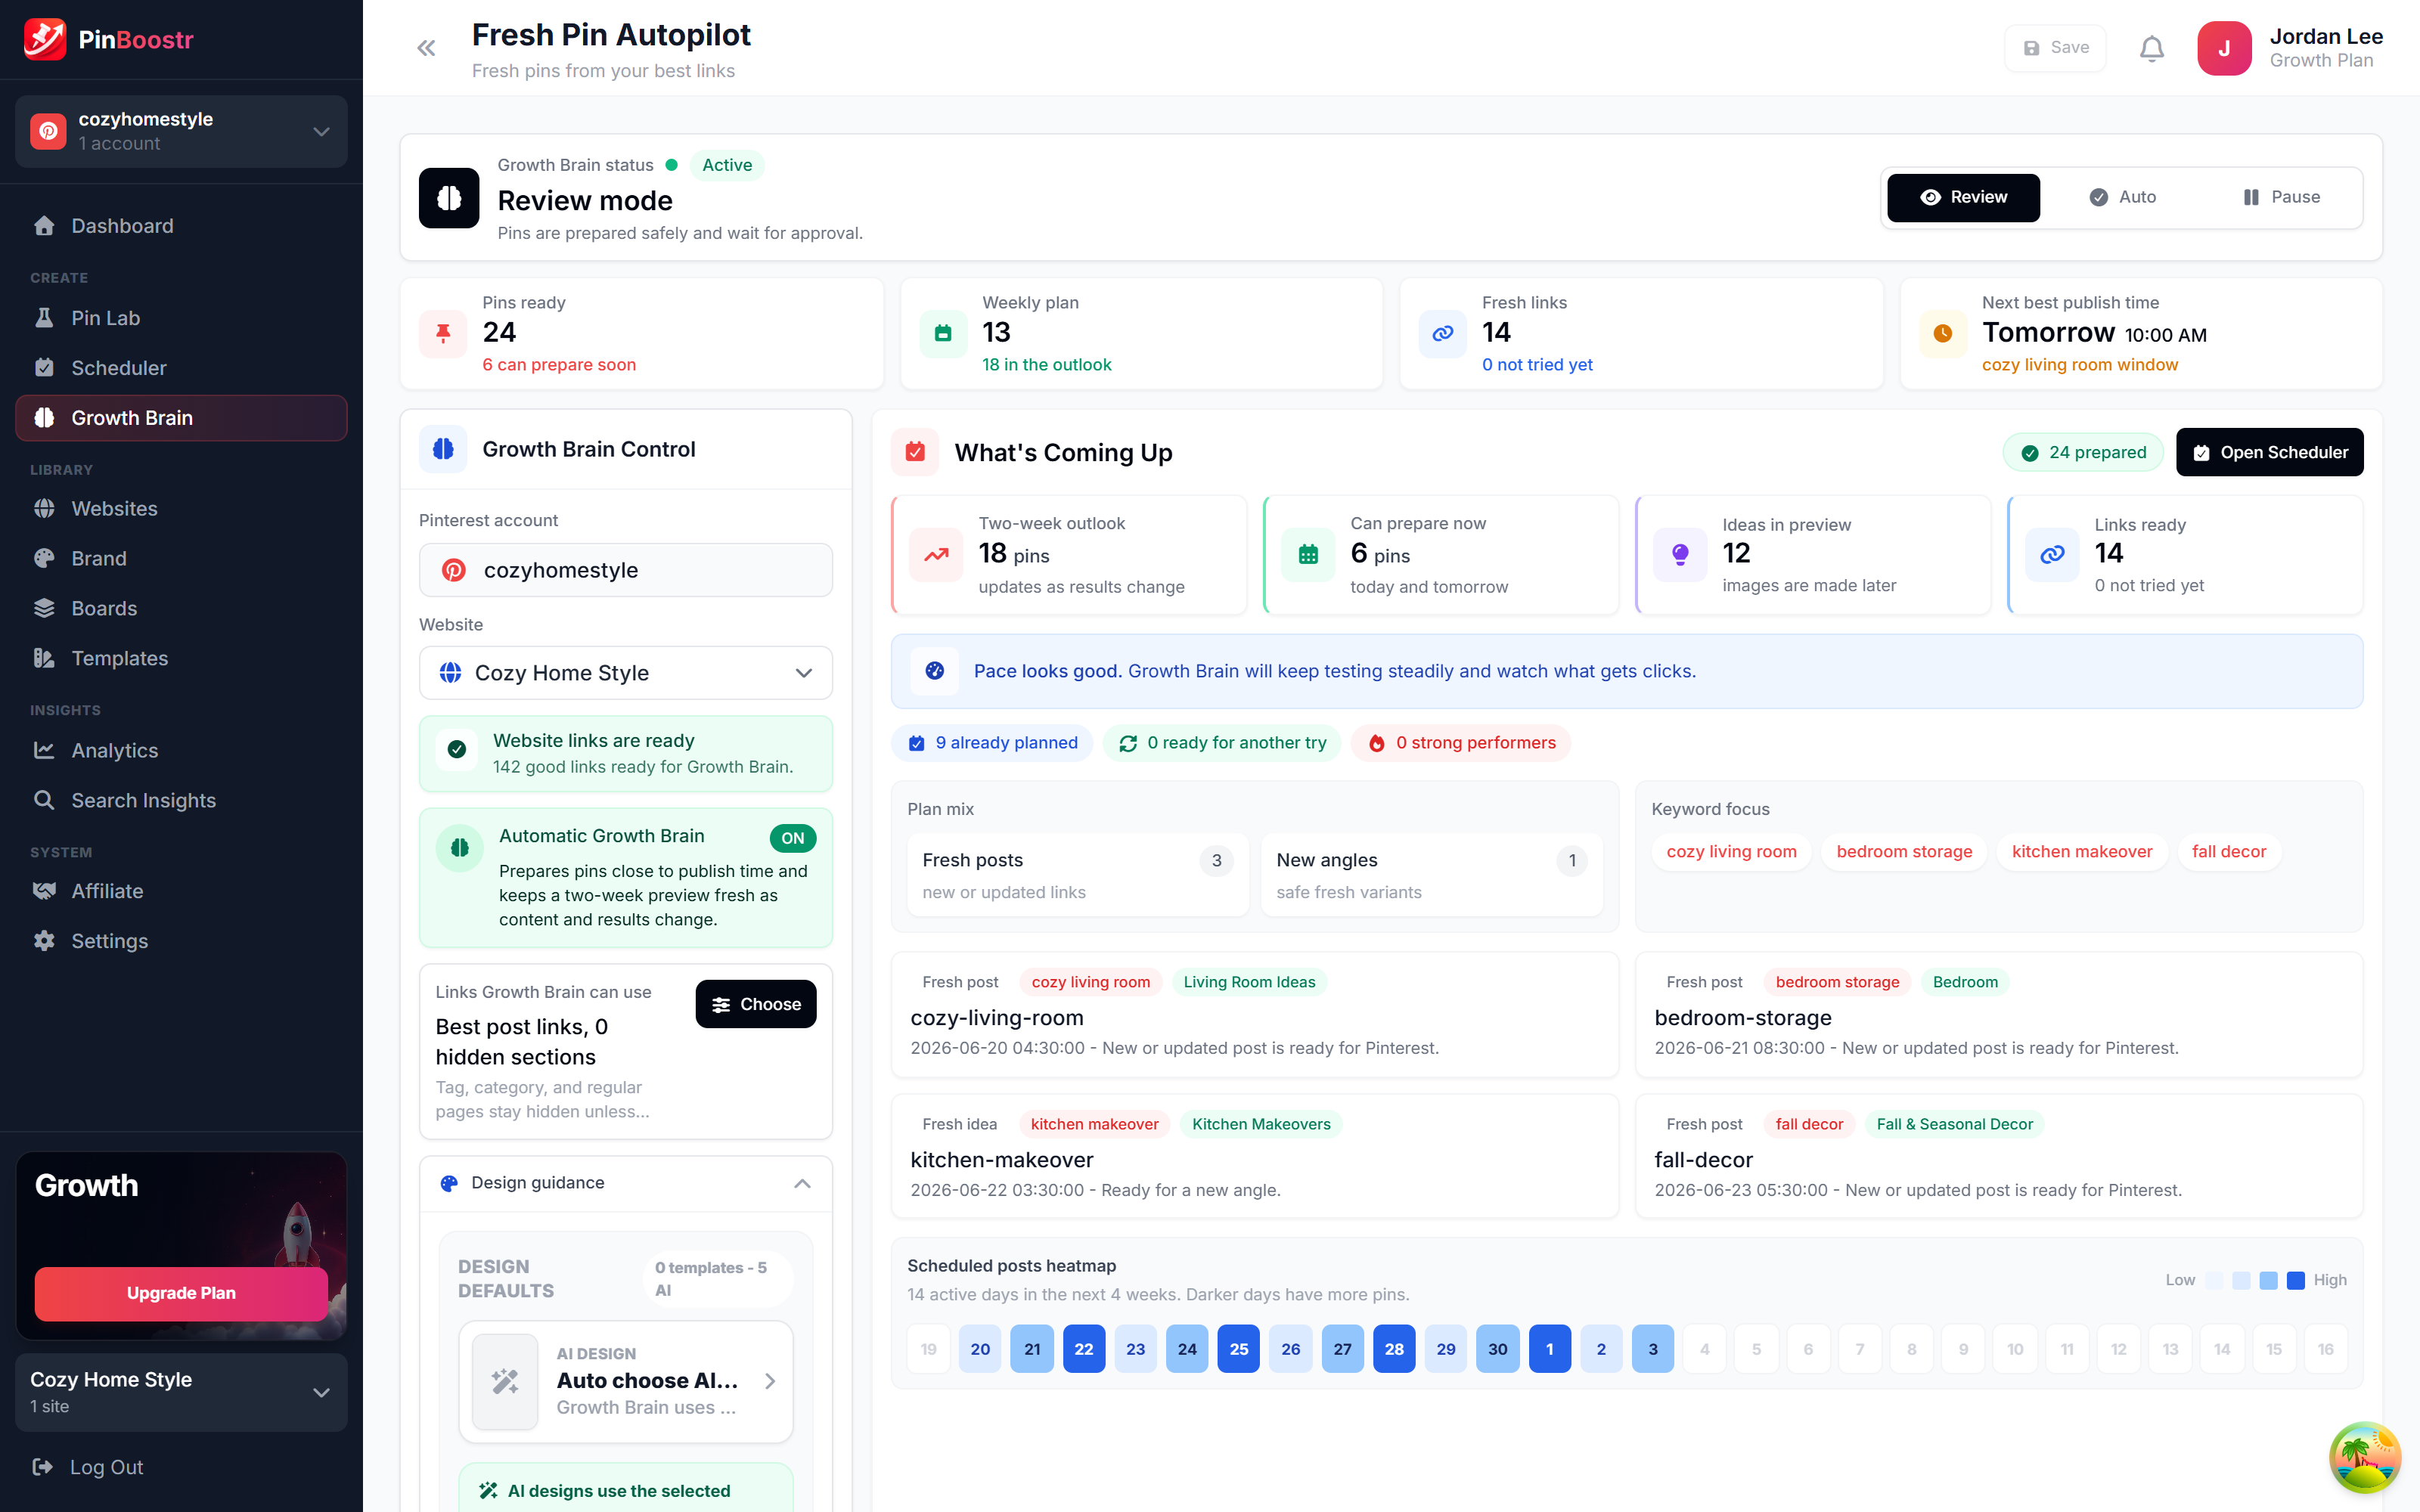Open the bedroom-storage post card
This screenshot has height=1512, width=2420.
[1998, 1015]
